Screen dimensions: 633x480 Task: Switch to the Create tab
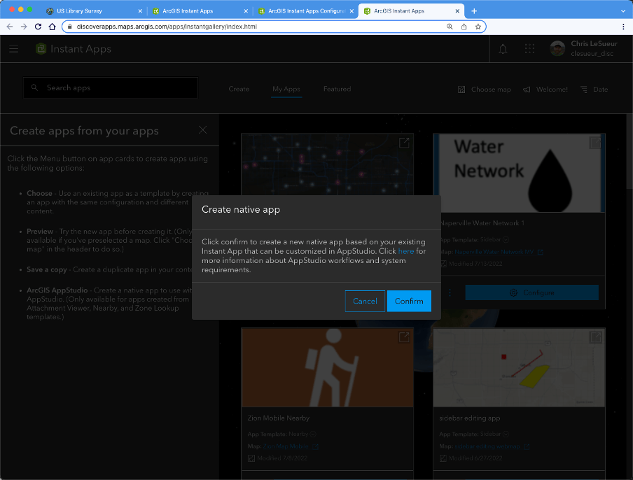click(239, 89)
